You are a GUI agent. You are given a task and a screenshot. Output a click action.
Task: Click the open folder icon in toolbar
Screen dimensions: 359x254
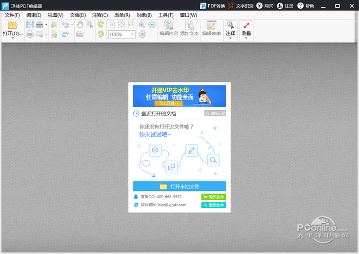point(12,25)
